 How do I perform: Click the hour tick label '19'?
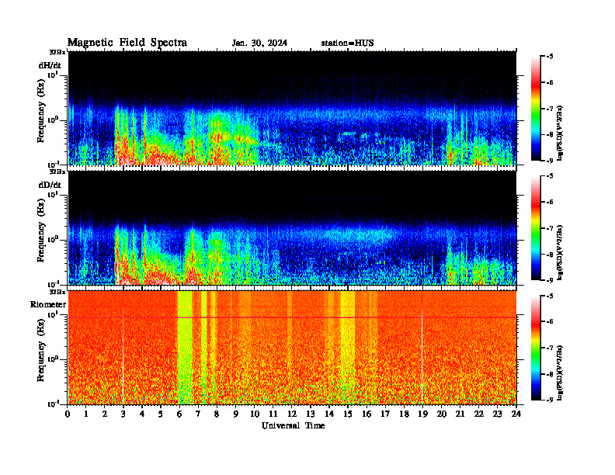422,414
